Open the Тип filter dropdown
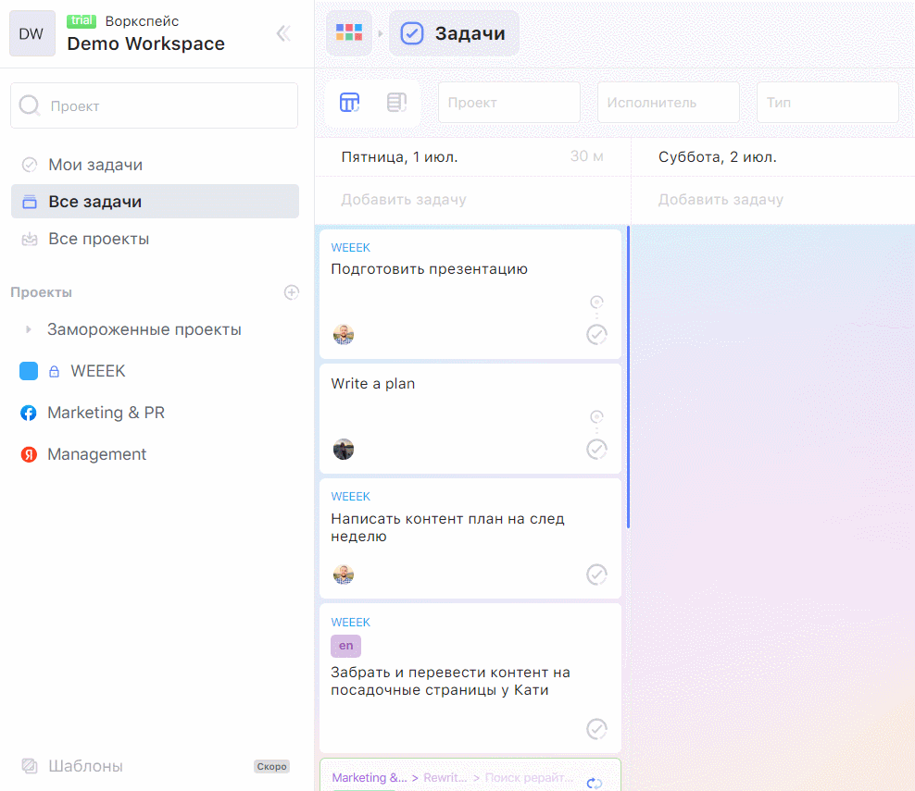Image resolution: width=915 pixels, height=791 pixels. click(x=827, y=103)
